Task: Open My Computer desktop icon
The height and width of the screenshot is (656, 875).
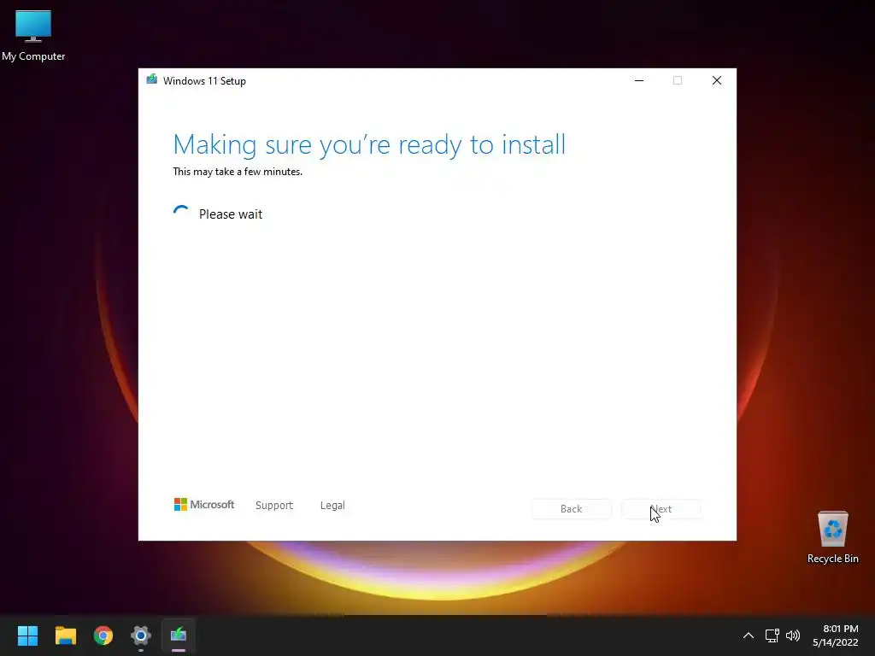Action: pos(33,36)
